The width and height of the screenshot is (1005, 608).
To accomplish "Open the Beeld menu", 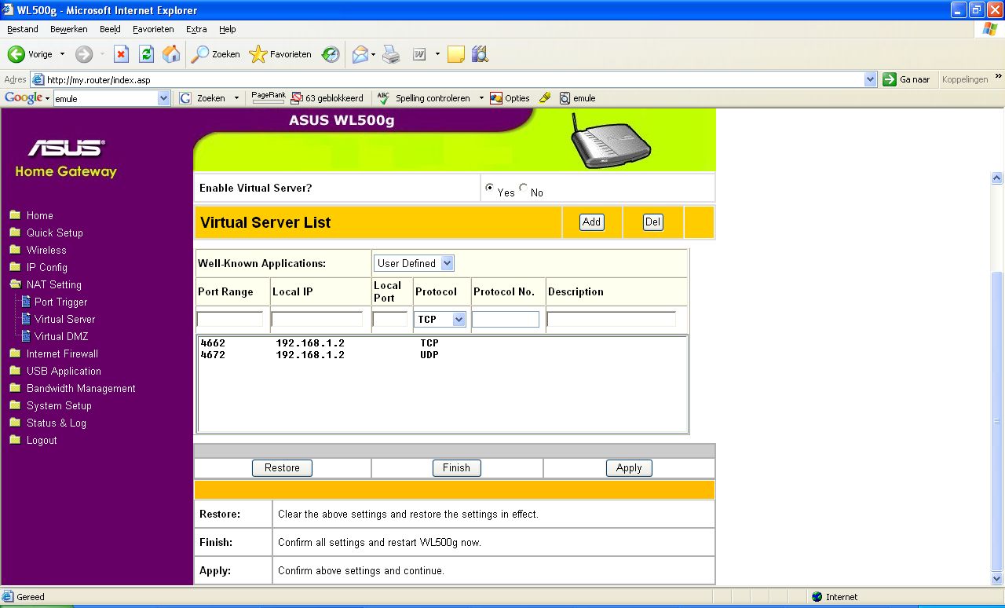I will 110,29.
